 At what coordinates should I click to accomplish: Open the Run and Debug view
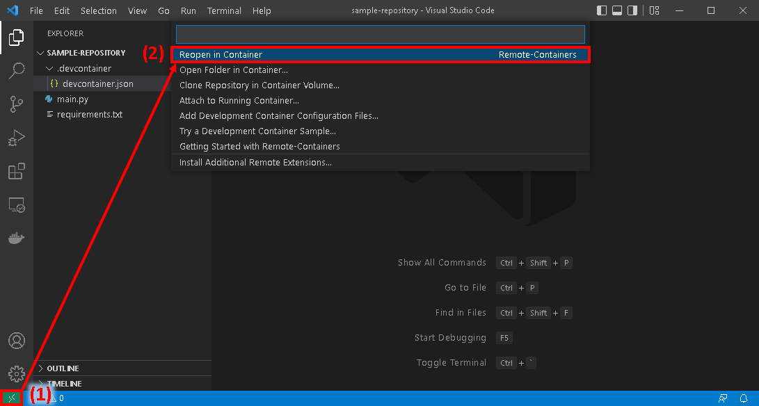pos(17,138)
